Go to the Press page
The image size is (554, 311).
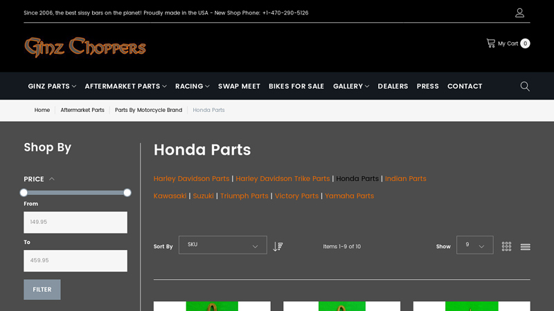(x=427, y=86)
